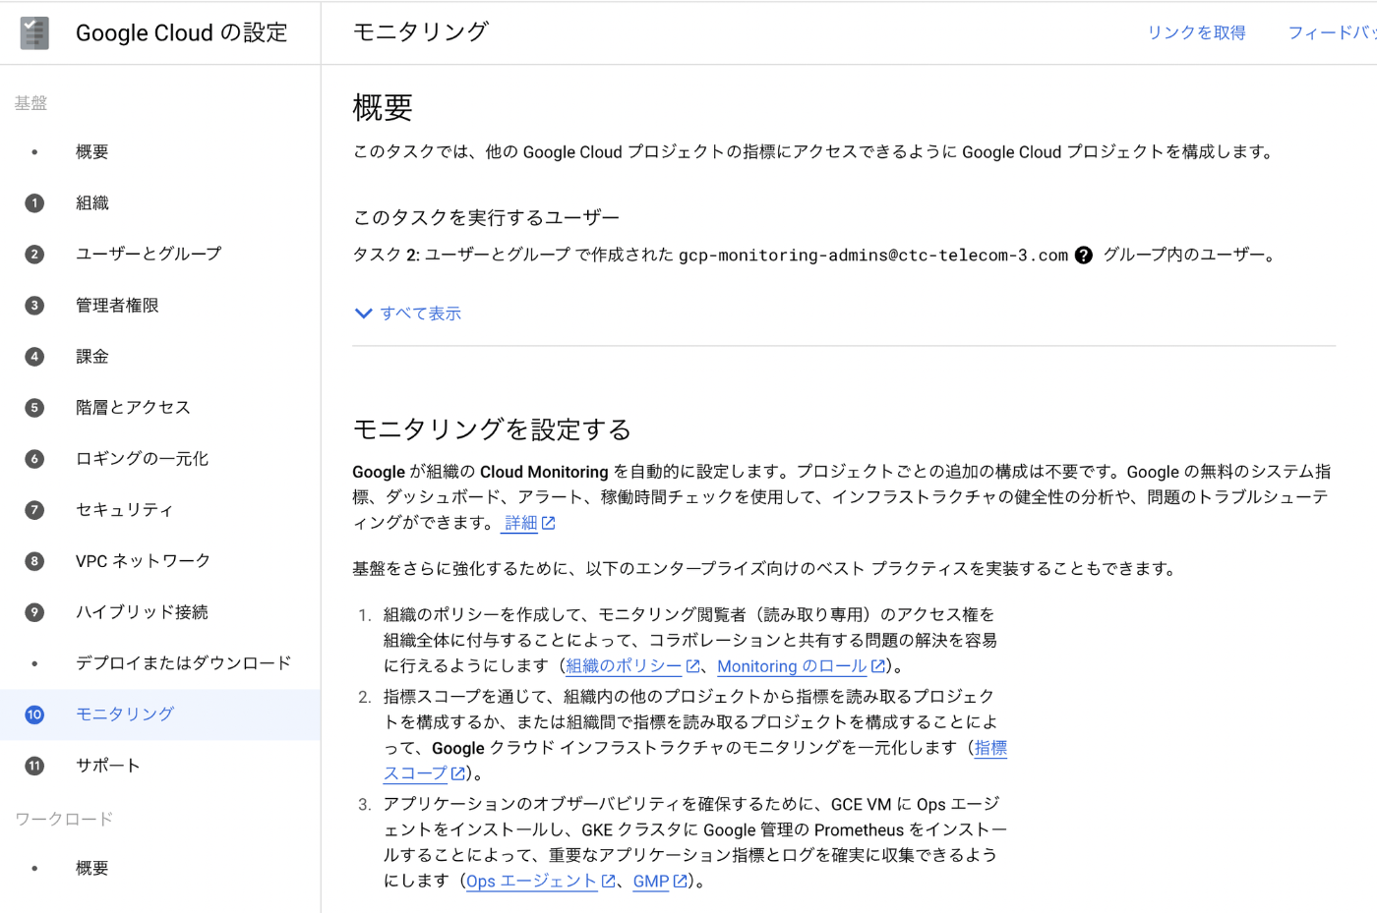1377x913 pixels.
Task: Click the フィードバック button in header
Action: [x=1333, y=32]
